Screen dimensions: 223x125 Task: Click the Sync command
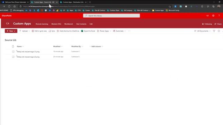52,31
